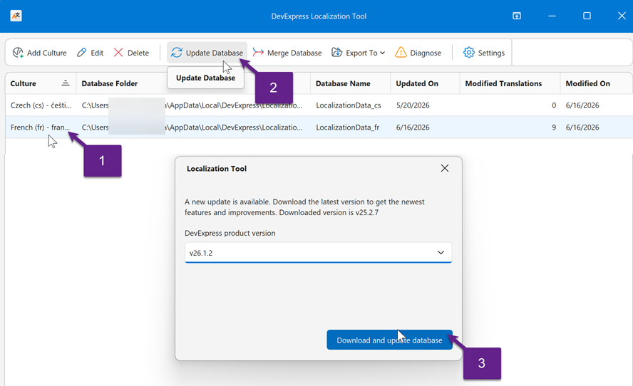Screen dimensions: 633x386
Task: Sort by Database Name column header
Action: point(351,83)
